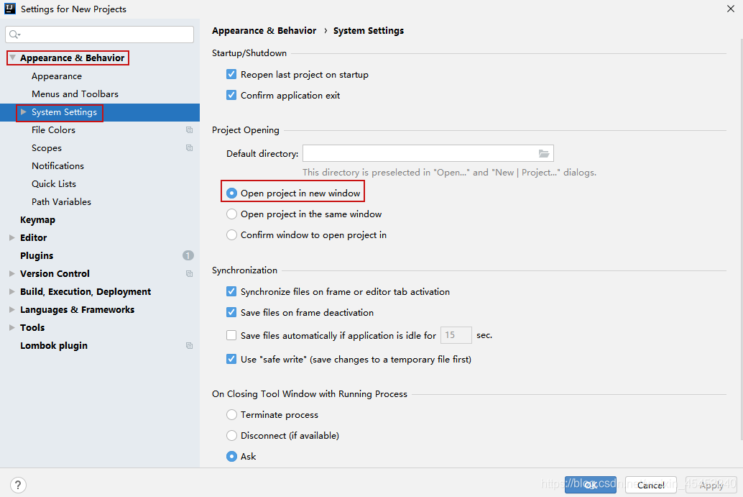Open Path Variables settings
This screenshot has width=743, height=497.
point(61,202)
